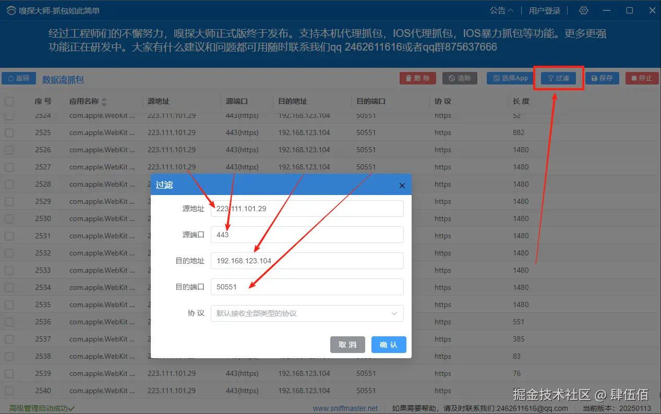This screenshot has height=414, width=661.
Task: Open the 过滤 filter tool
Action: 558,78
